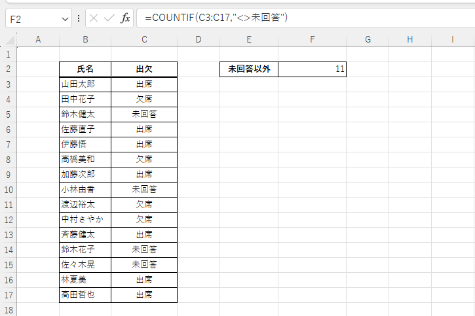Click the Select All corner triangle

point(10,40)
